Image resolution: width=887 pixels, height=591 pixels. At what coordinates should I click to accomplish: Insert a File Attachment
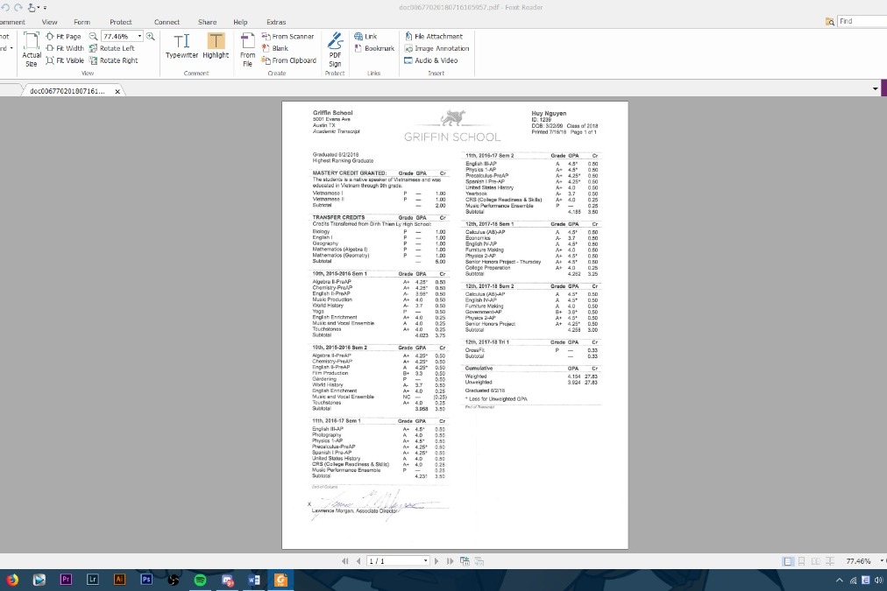pos(433,37)
